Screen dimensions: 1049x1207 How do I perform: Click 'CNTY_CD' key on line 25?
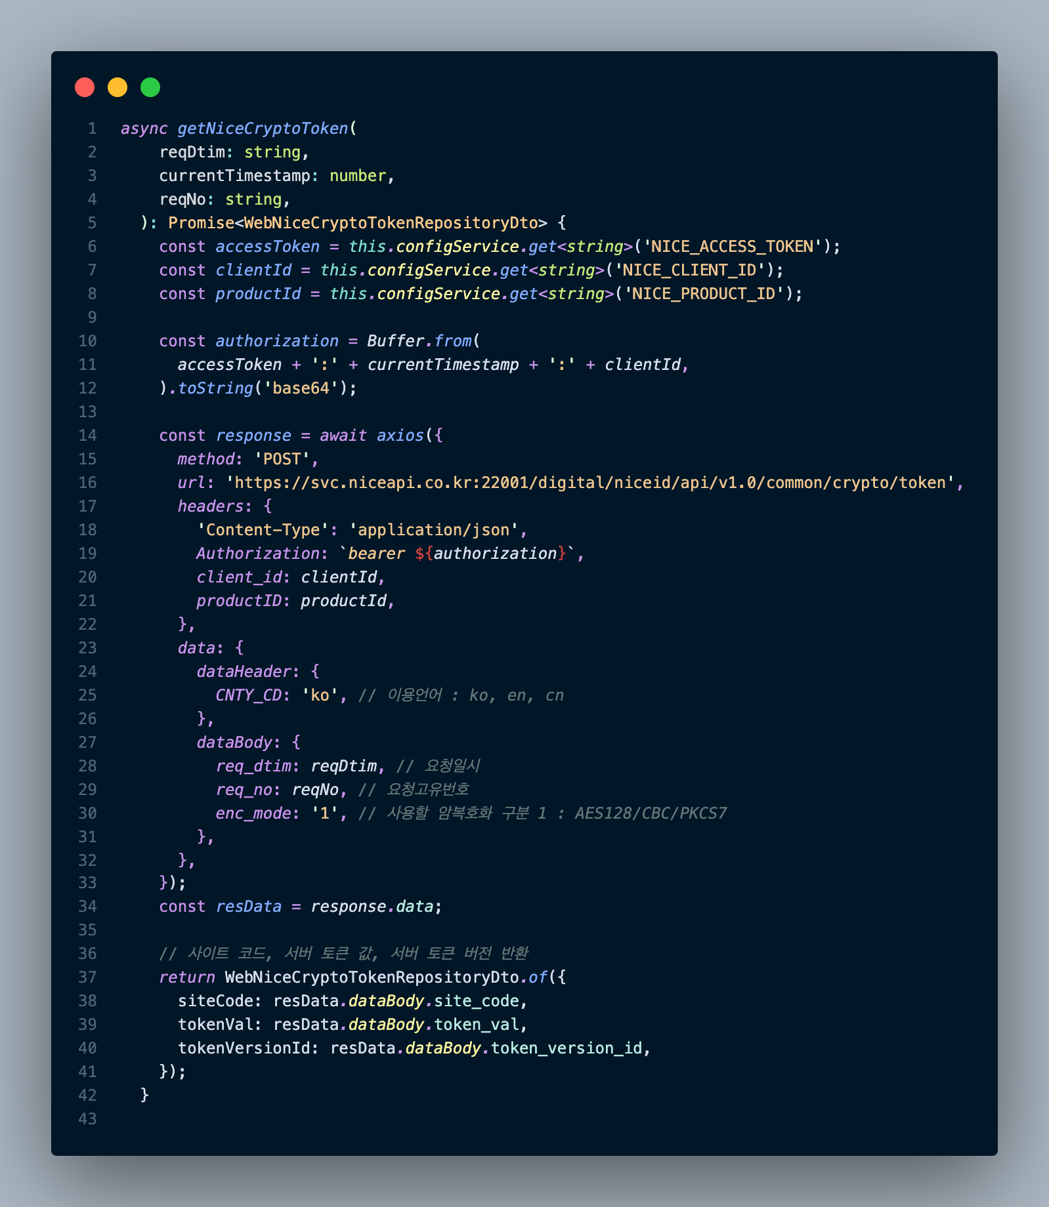(x=248, y=695)
